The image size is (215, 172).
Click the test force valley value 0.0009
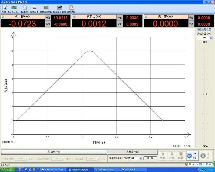pyautogui.click(x=132, y=24)
